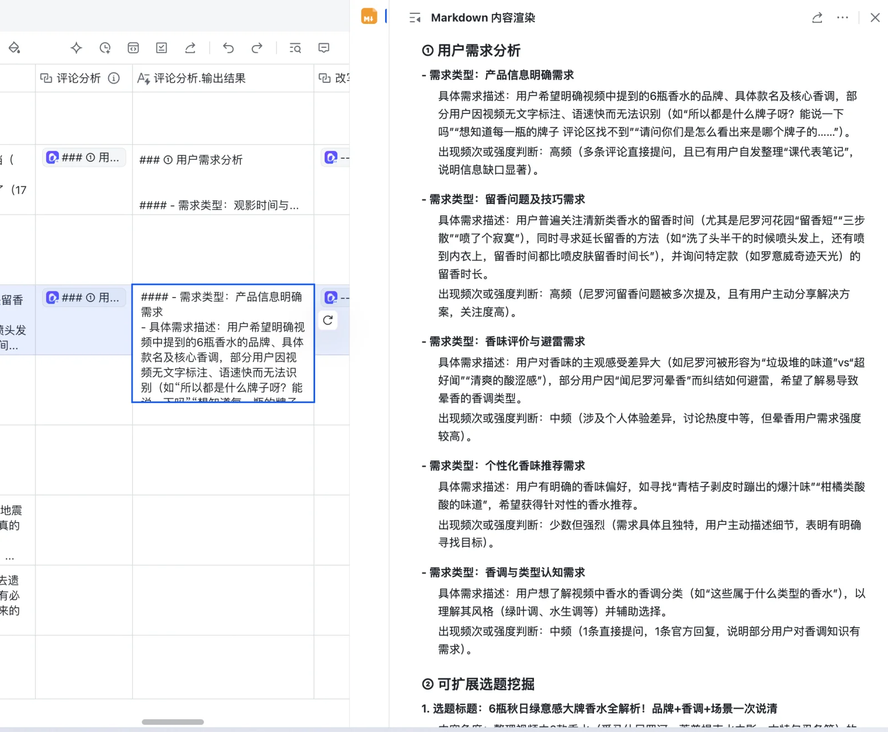Collapse the Markdown panel sidebar icon

click(415, 18)
